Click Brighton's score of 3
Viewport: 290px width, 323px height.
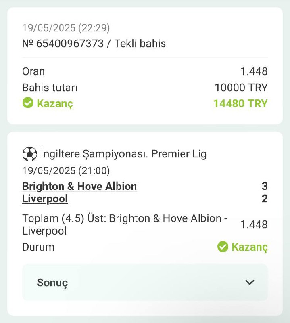coord(265,186)
